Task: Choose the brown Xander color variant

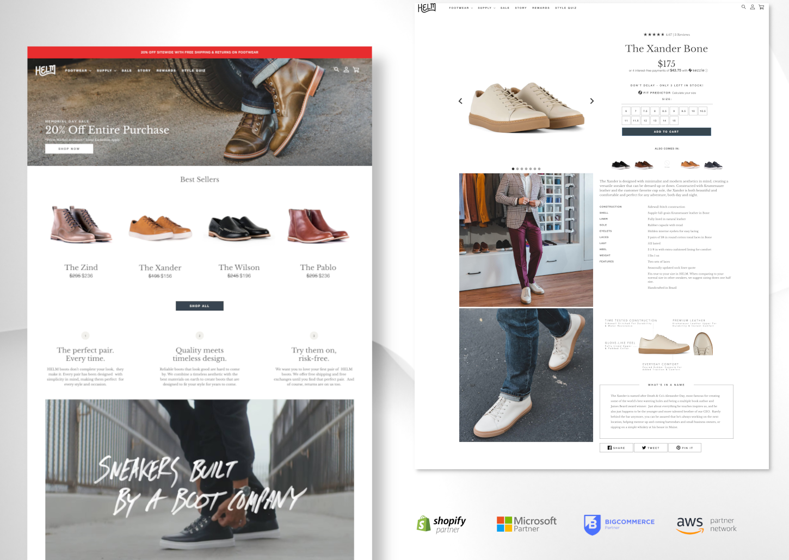Action: [644, 165]
